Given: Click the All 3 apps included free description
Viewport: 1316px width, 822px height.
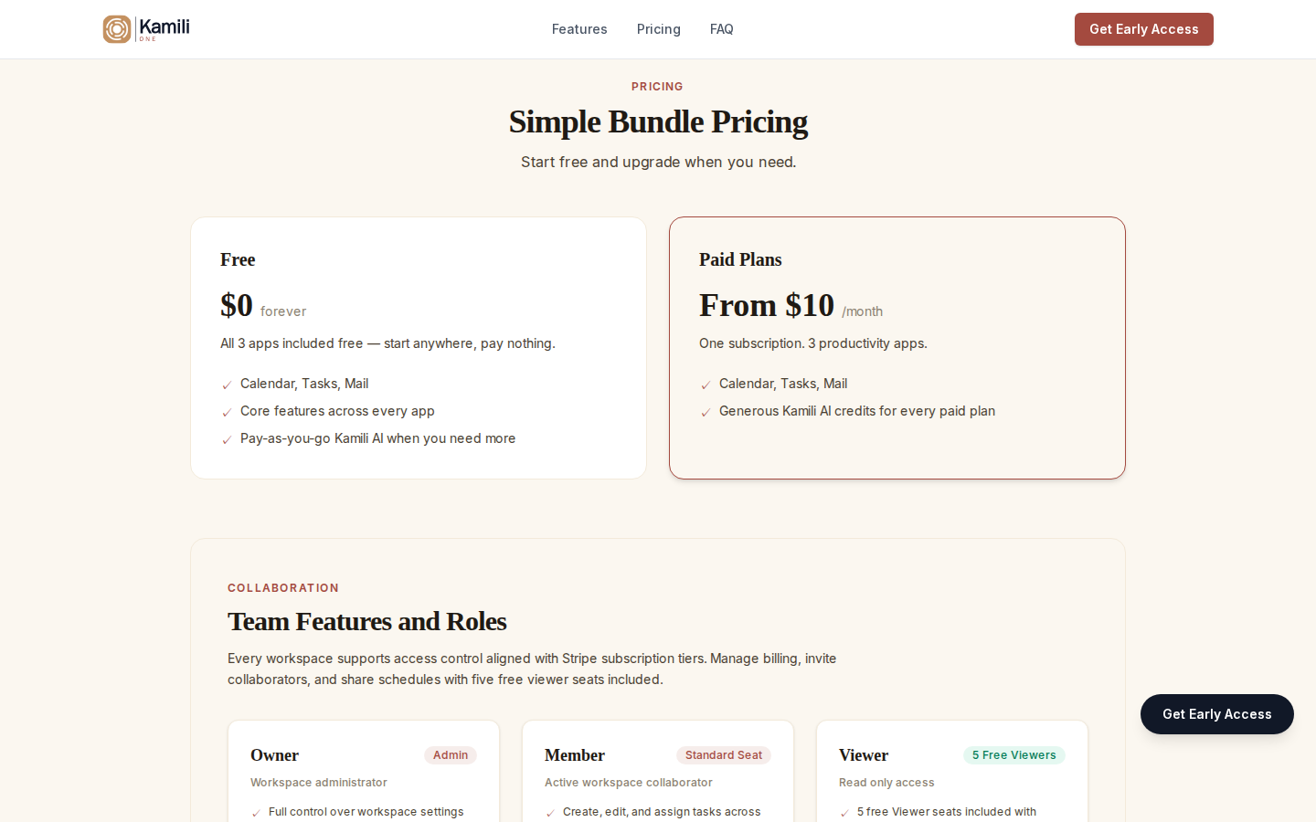Looking at the screenshot, I should [x=387, y=343].
